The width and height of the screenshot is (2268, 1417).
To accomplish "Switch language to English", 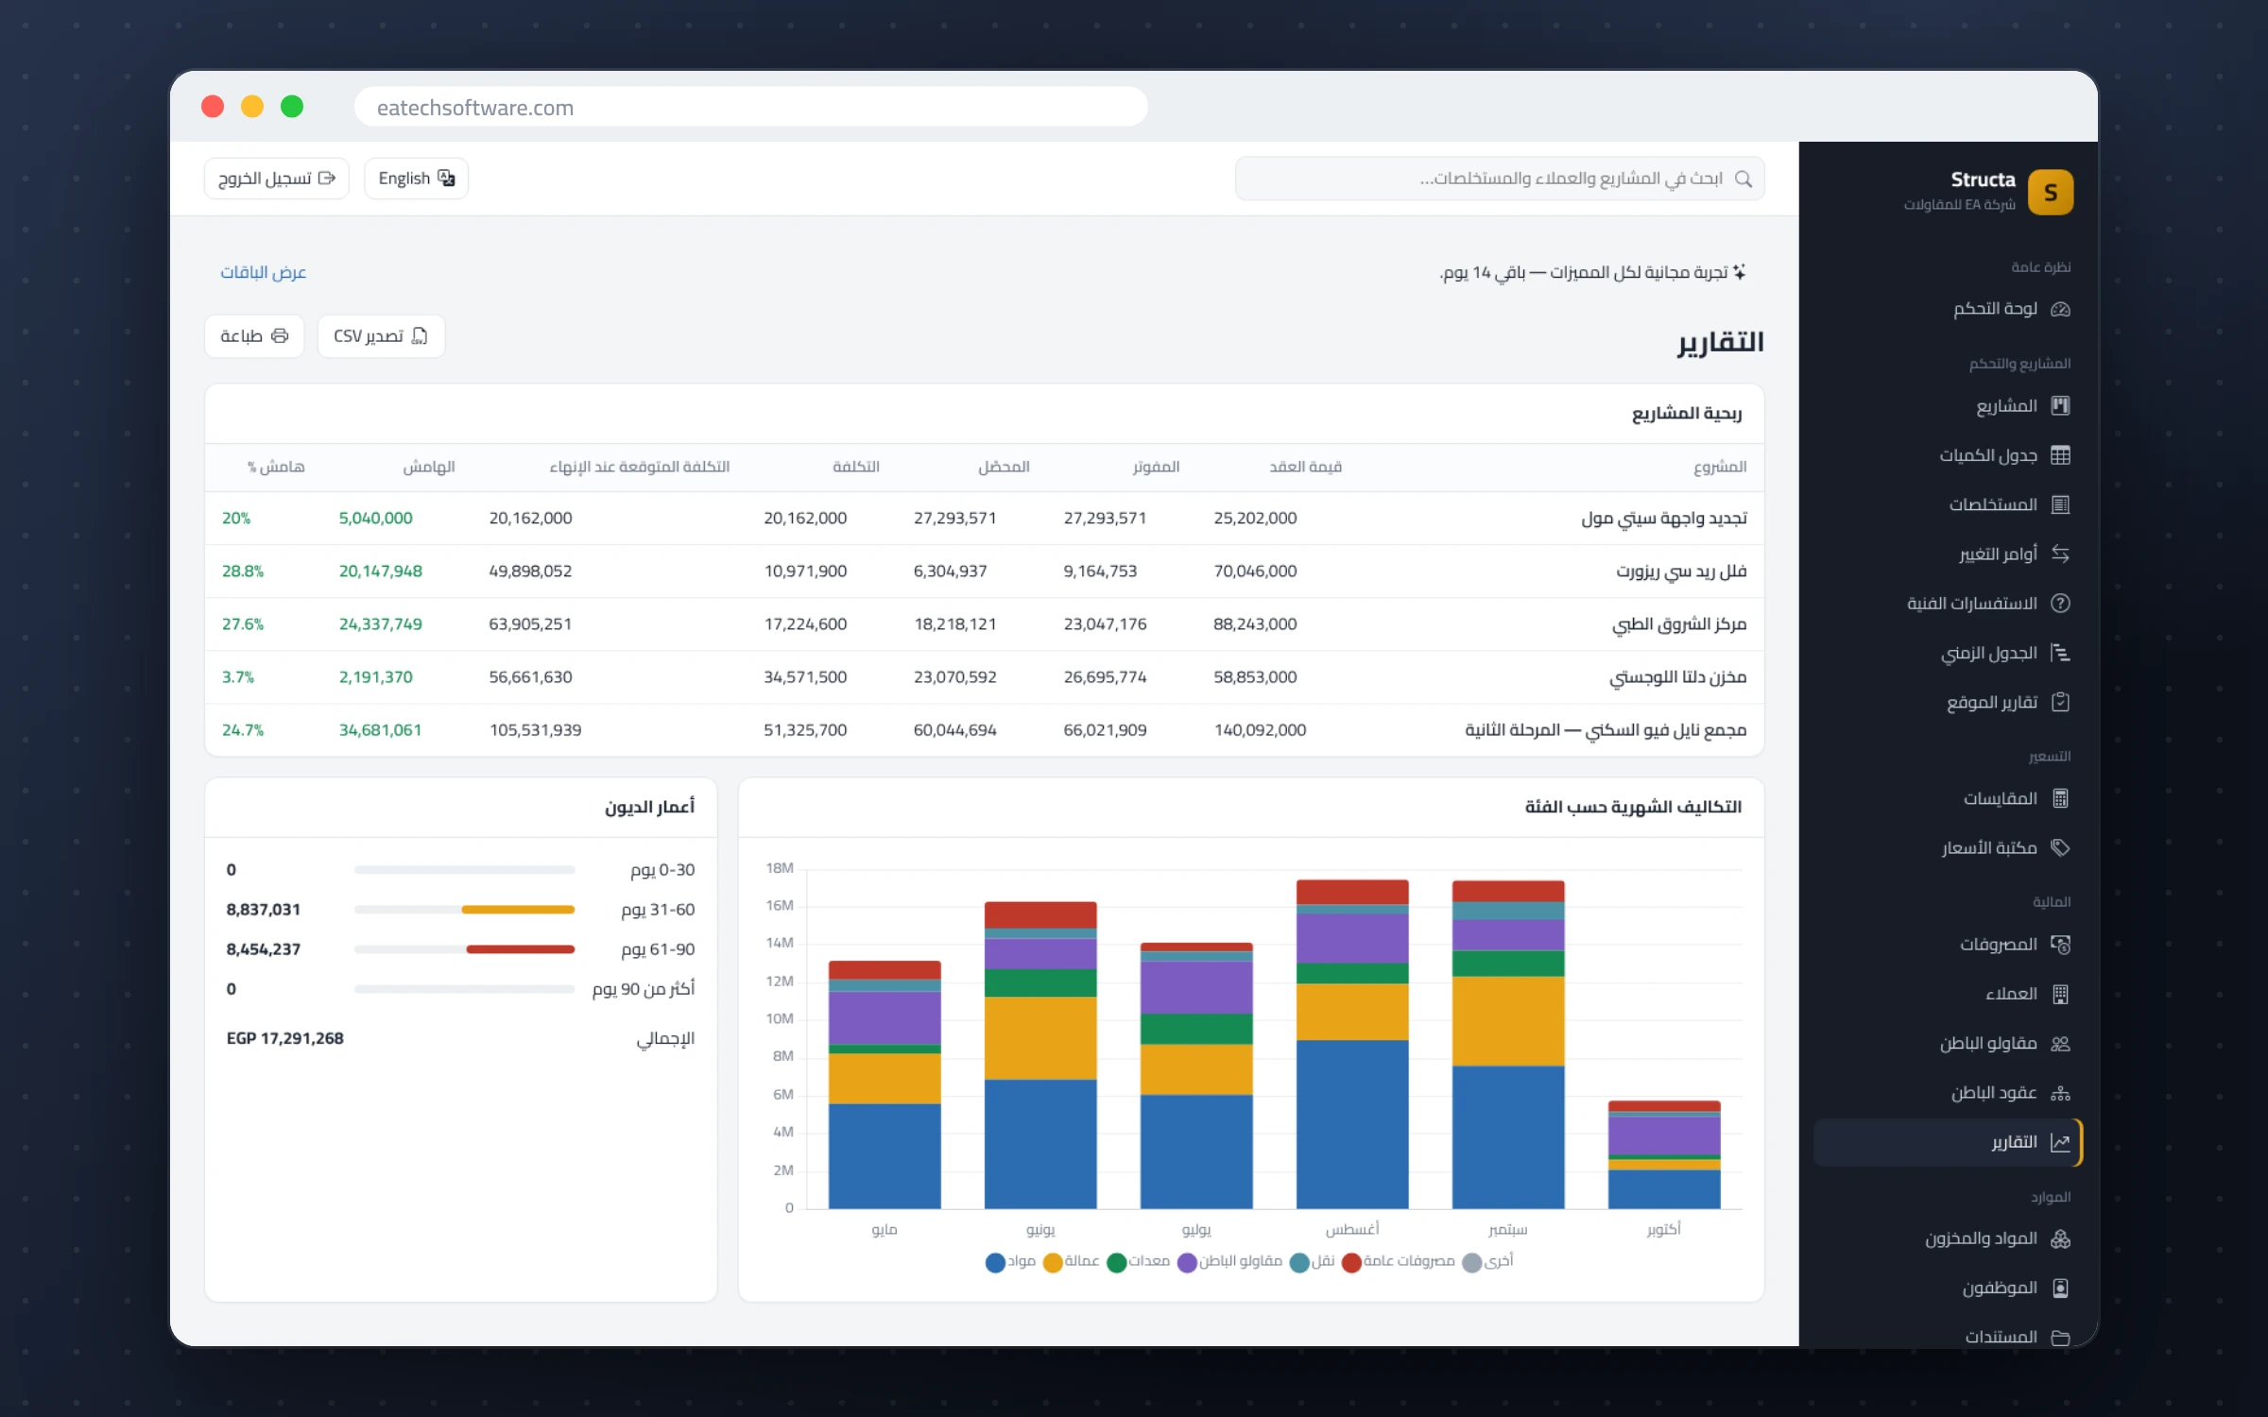I will (416, 179).
